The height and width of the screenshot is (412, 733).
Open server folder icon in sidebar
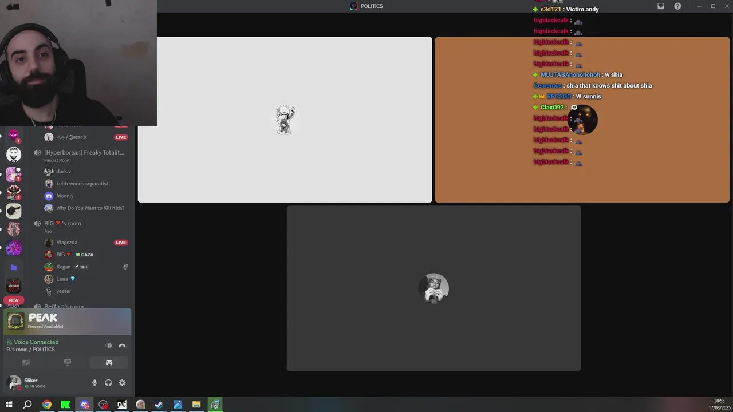point(14,267)
